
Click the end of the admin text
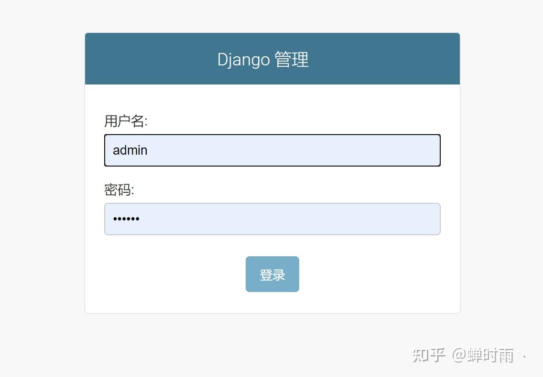tap(147, 150)
